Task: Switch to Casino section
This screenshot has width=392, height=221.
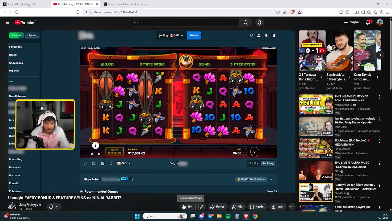Action: 16,35
